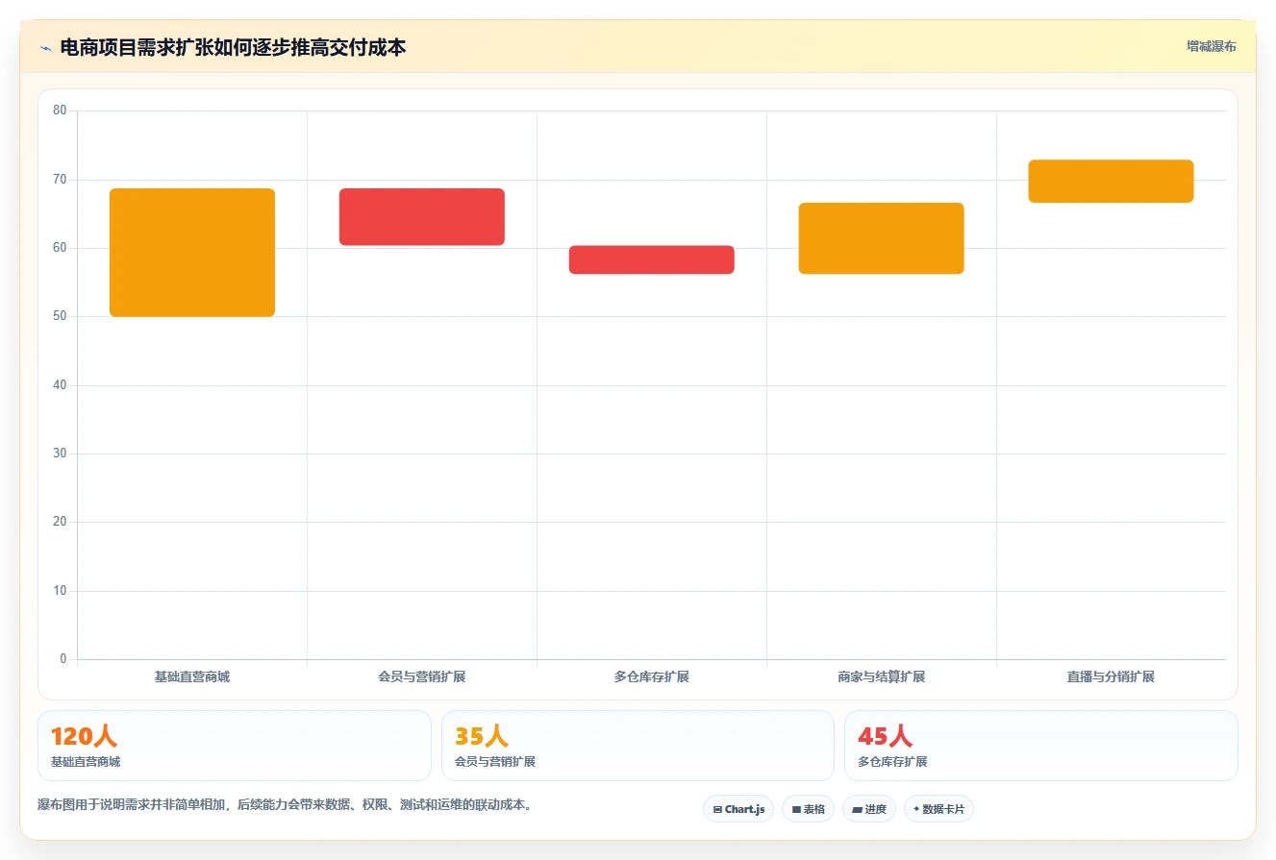
Task: Select the orange 基础直营商城 waterfall bar
Action: coord(192,253)
